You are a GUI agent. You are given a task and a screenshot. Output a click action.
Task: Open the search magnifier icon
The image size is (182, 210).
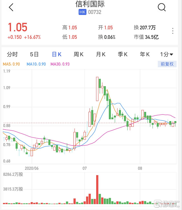point(162,7)
